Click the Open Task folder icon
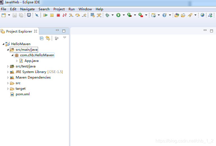216x146 pixels. pos(183,15)
